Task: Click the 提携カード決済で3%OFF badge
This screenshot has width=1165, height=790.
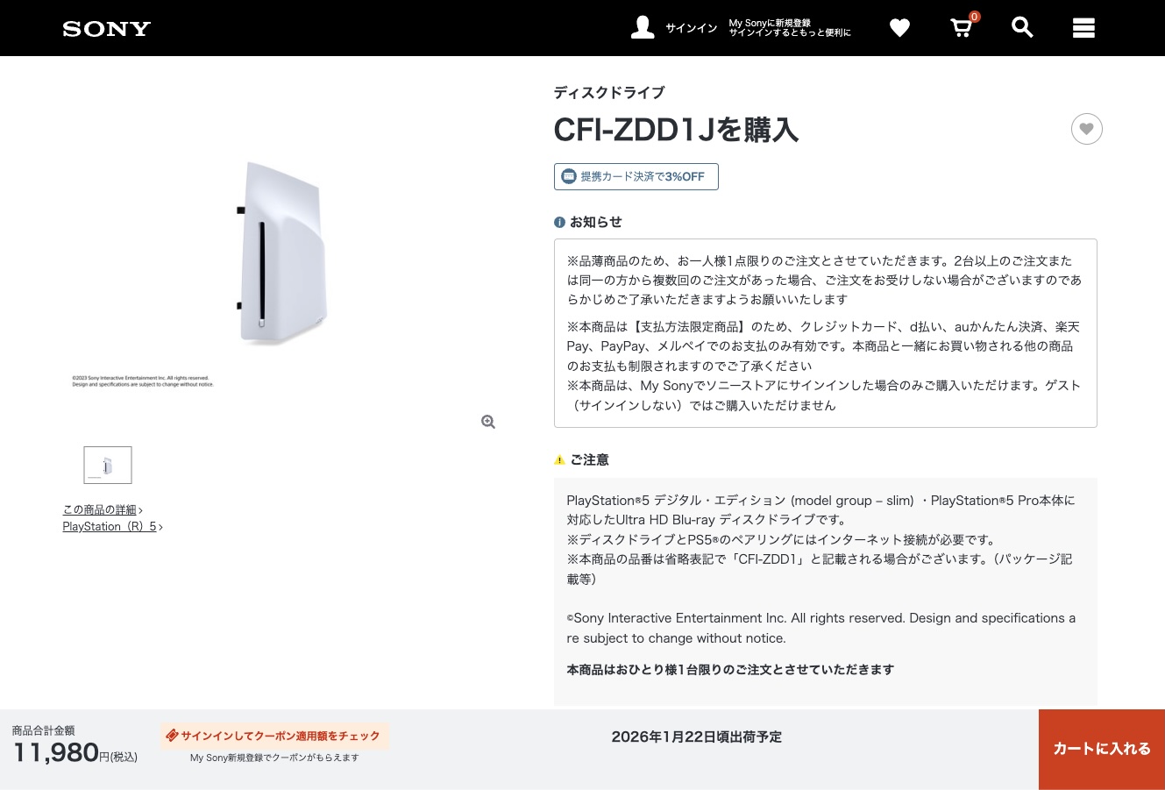Action: [x=636, y=176]
